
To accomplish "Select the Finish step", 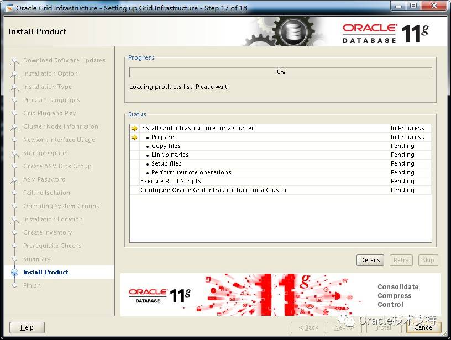I will pyautogui.click(x=32, y=285).
